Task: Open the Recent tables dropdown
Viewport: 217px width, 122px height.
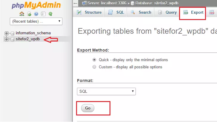Action: (x=36, y=21)
